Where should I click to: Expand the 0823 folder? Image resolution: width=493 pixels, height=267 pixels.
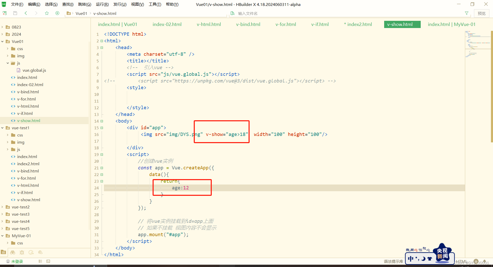2,27
